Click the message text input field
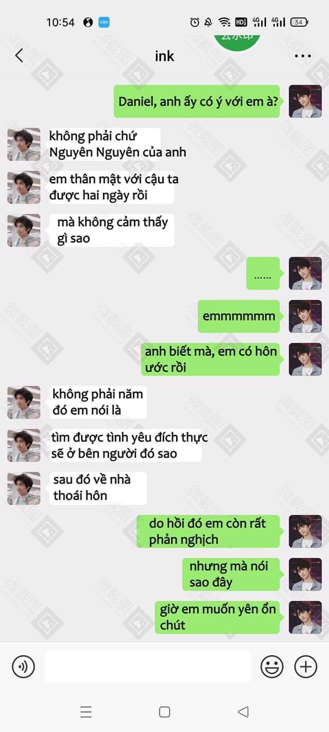Image resolution: width=329 pixels, height=732 pixels. [148, 667]
